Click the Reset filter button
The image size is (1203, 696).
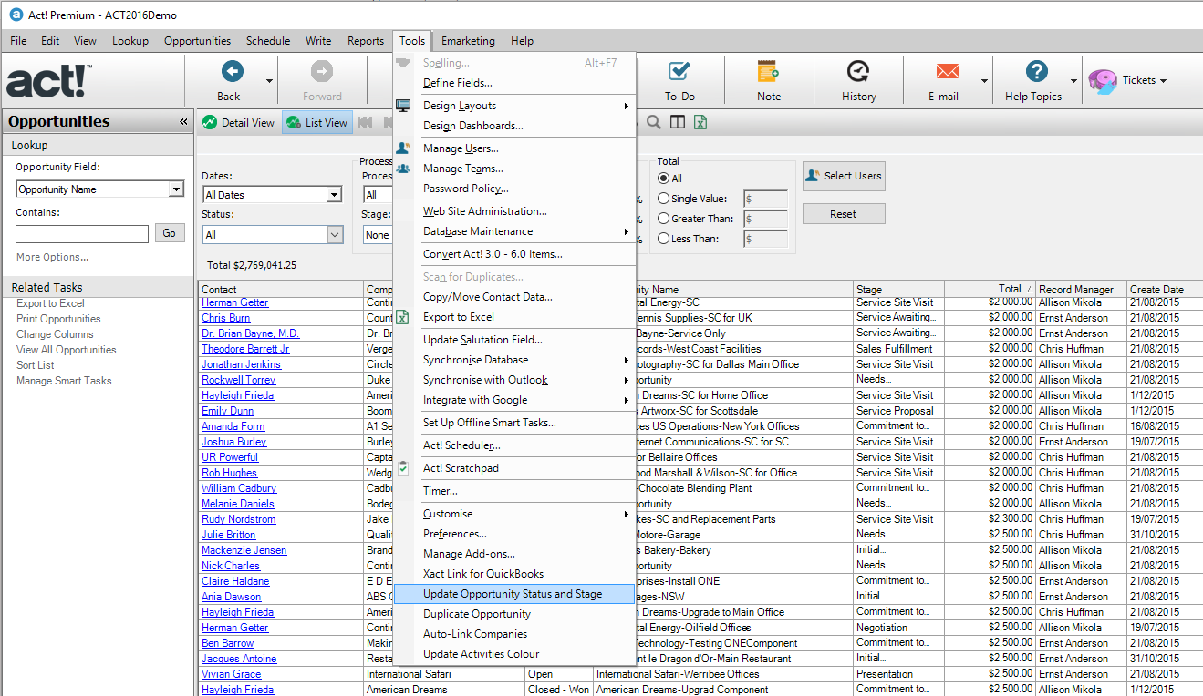(x=844, y=214)
